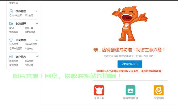This screenshot has height=110, width=178.
Task: Click the red fraud warning notice text
Action: click(130, 71)
